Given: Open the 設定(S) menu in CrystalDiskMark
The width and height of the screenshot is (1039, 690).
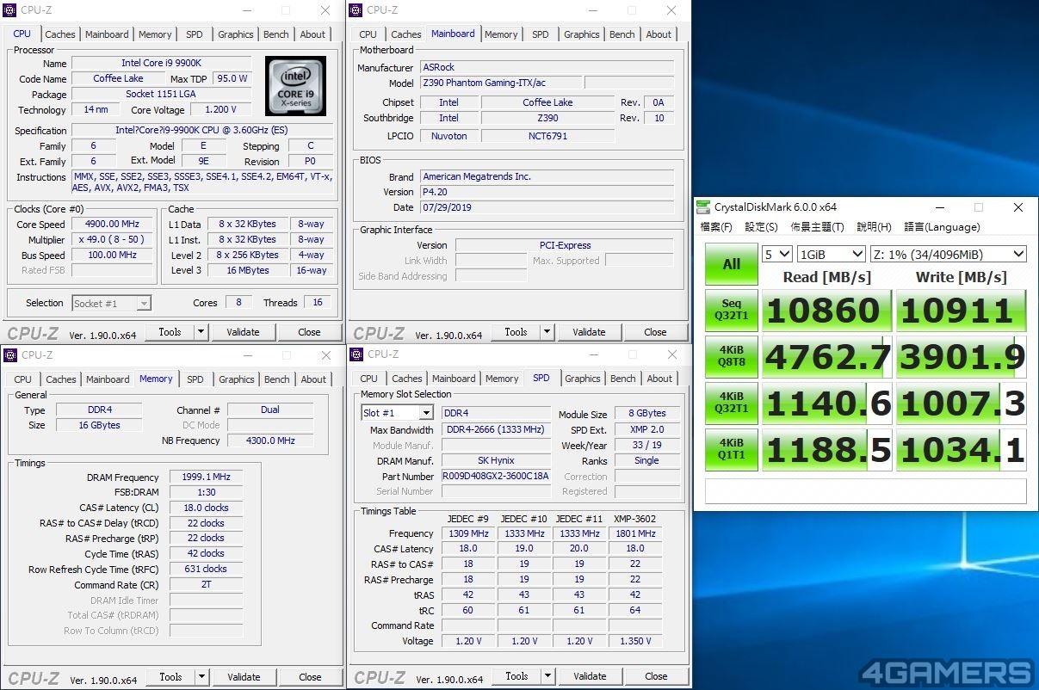Looking at the screenshot, I should coord(761,227).
